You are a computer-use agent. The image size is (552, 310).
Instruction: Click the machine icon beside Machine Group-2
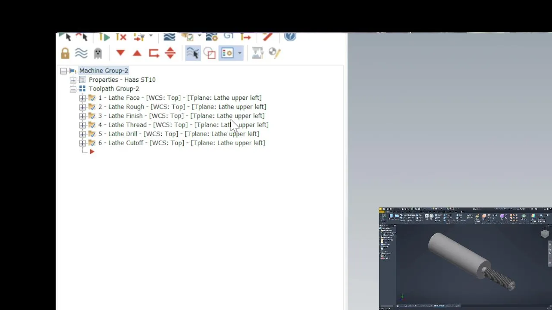click(x=72, y=71)
